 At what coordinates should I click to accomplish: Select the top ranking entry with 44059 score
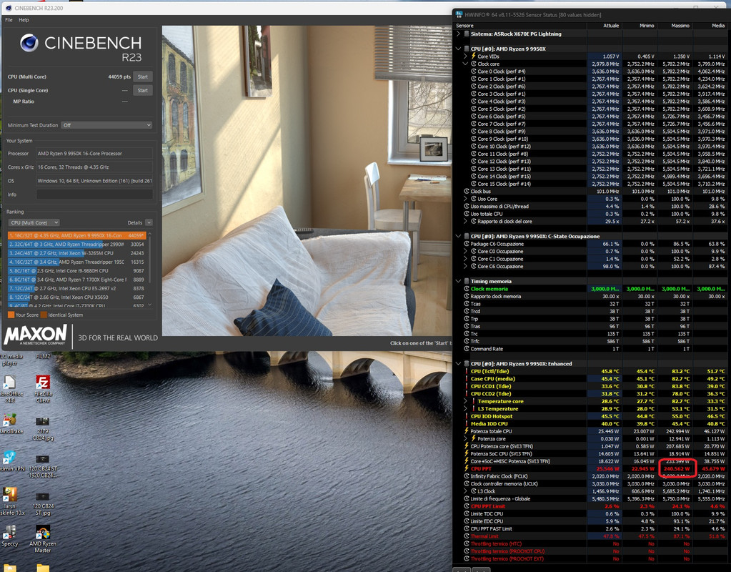pyautogui.click(x=77, y=236)
